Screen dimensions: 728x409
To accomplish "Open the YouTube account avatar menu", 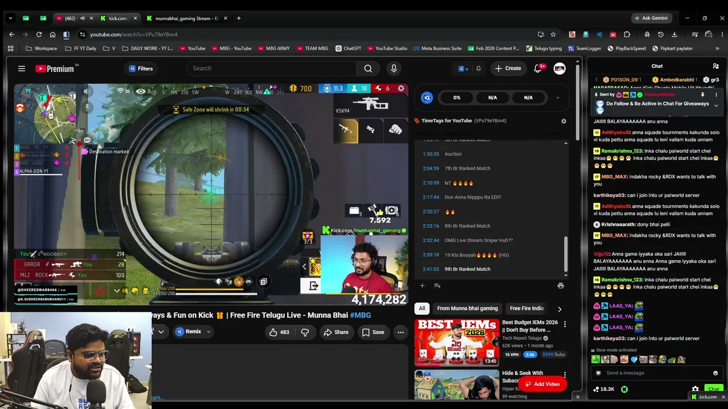I will click(560, 69).
